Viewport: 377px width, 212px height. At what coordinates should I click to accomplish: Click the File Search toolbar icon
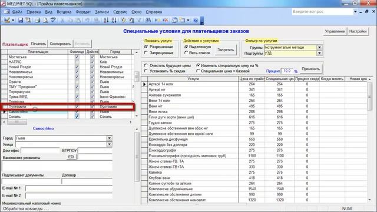(28, 20)
